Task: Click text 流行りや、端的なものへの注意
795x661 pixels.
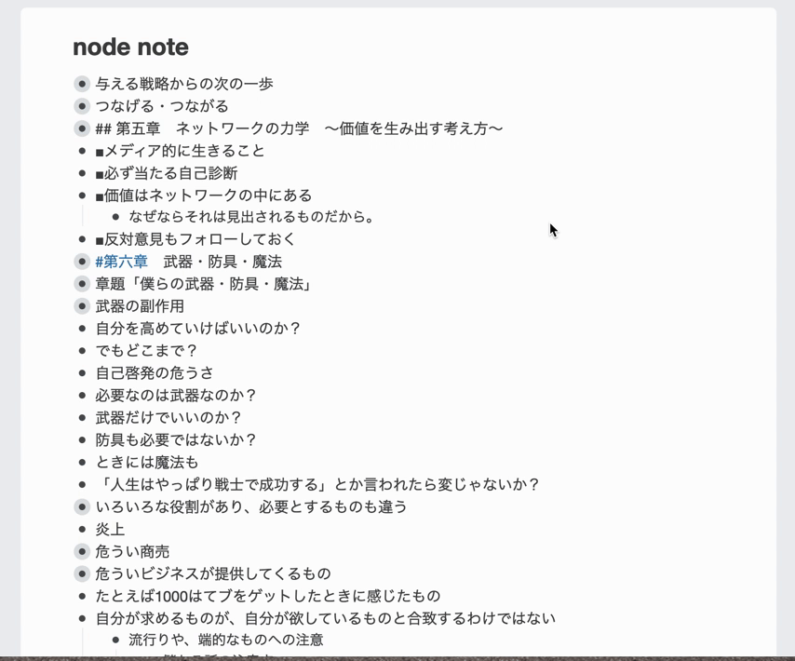Action: point(226,640)
